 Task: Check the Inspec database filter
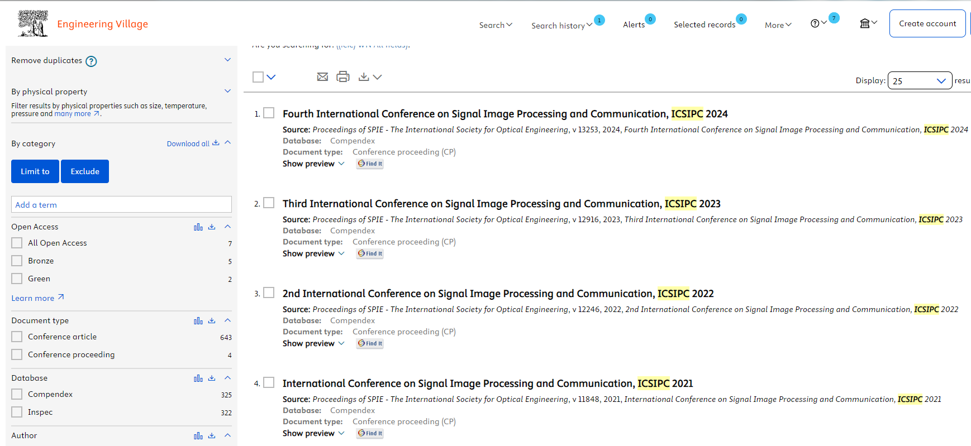click(x=17, y=412)
